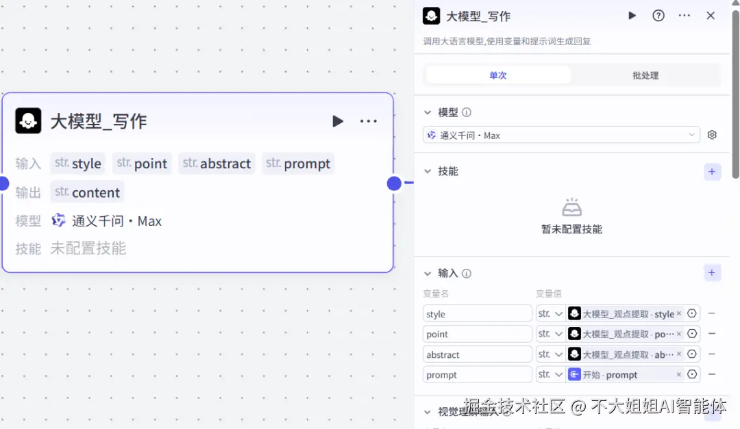The width and height of the screenshot is (740, 429).
Task: Open the 通义千问·Max model dropdown
Action: [561, 135]
